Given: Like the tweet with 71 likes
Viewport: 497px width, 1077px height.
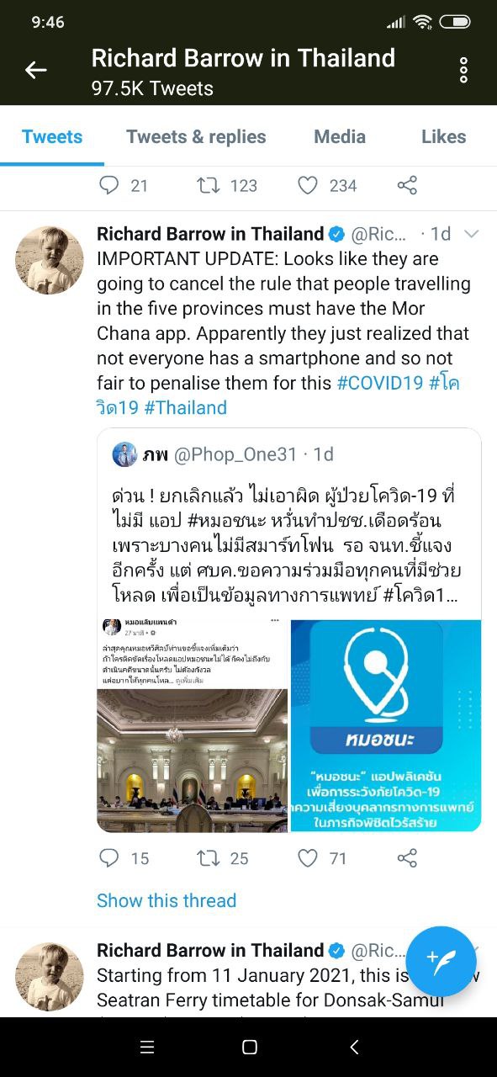Looking at the screenshot, I should (x=309, y=858).
